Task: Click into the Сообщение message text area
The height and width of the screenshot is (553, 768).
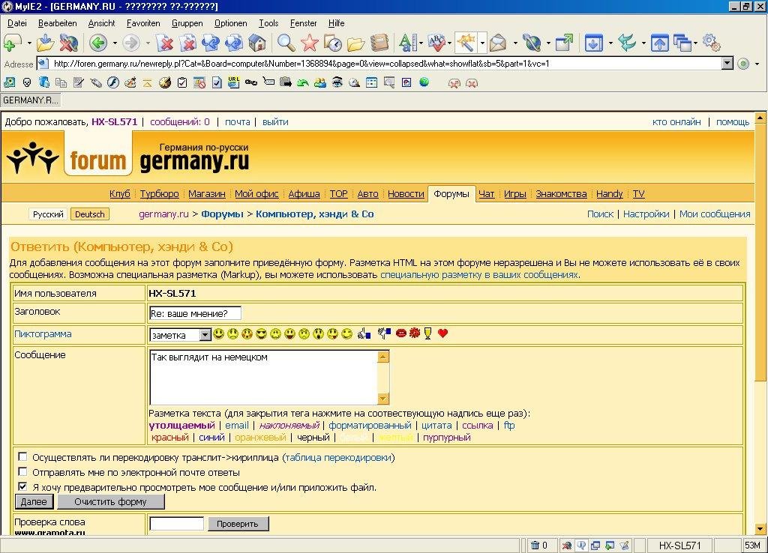Action: pyautogui.click(x=263, y=378)
